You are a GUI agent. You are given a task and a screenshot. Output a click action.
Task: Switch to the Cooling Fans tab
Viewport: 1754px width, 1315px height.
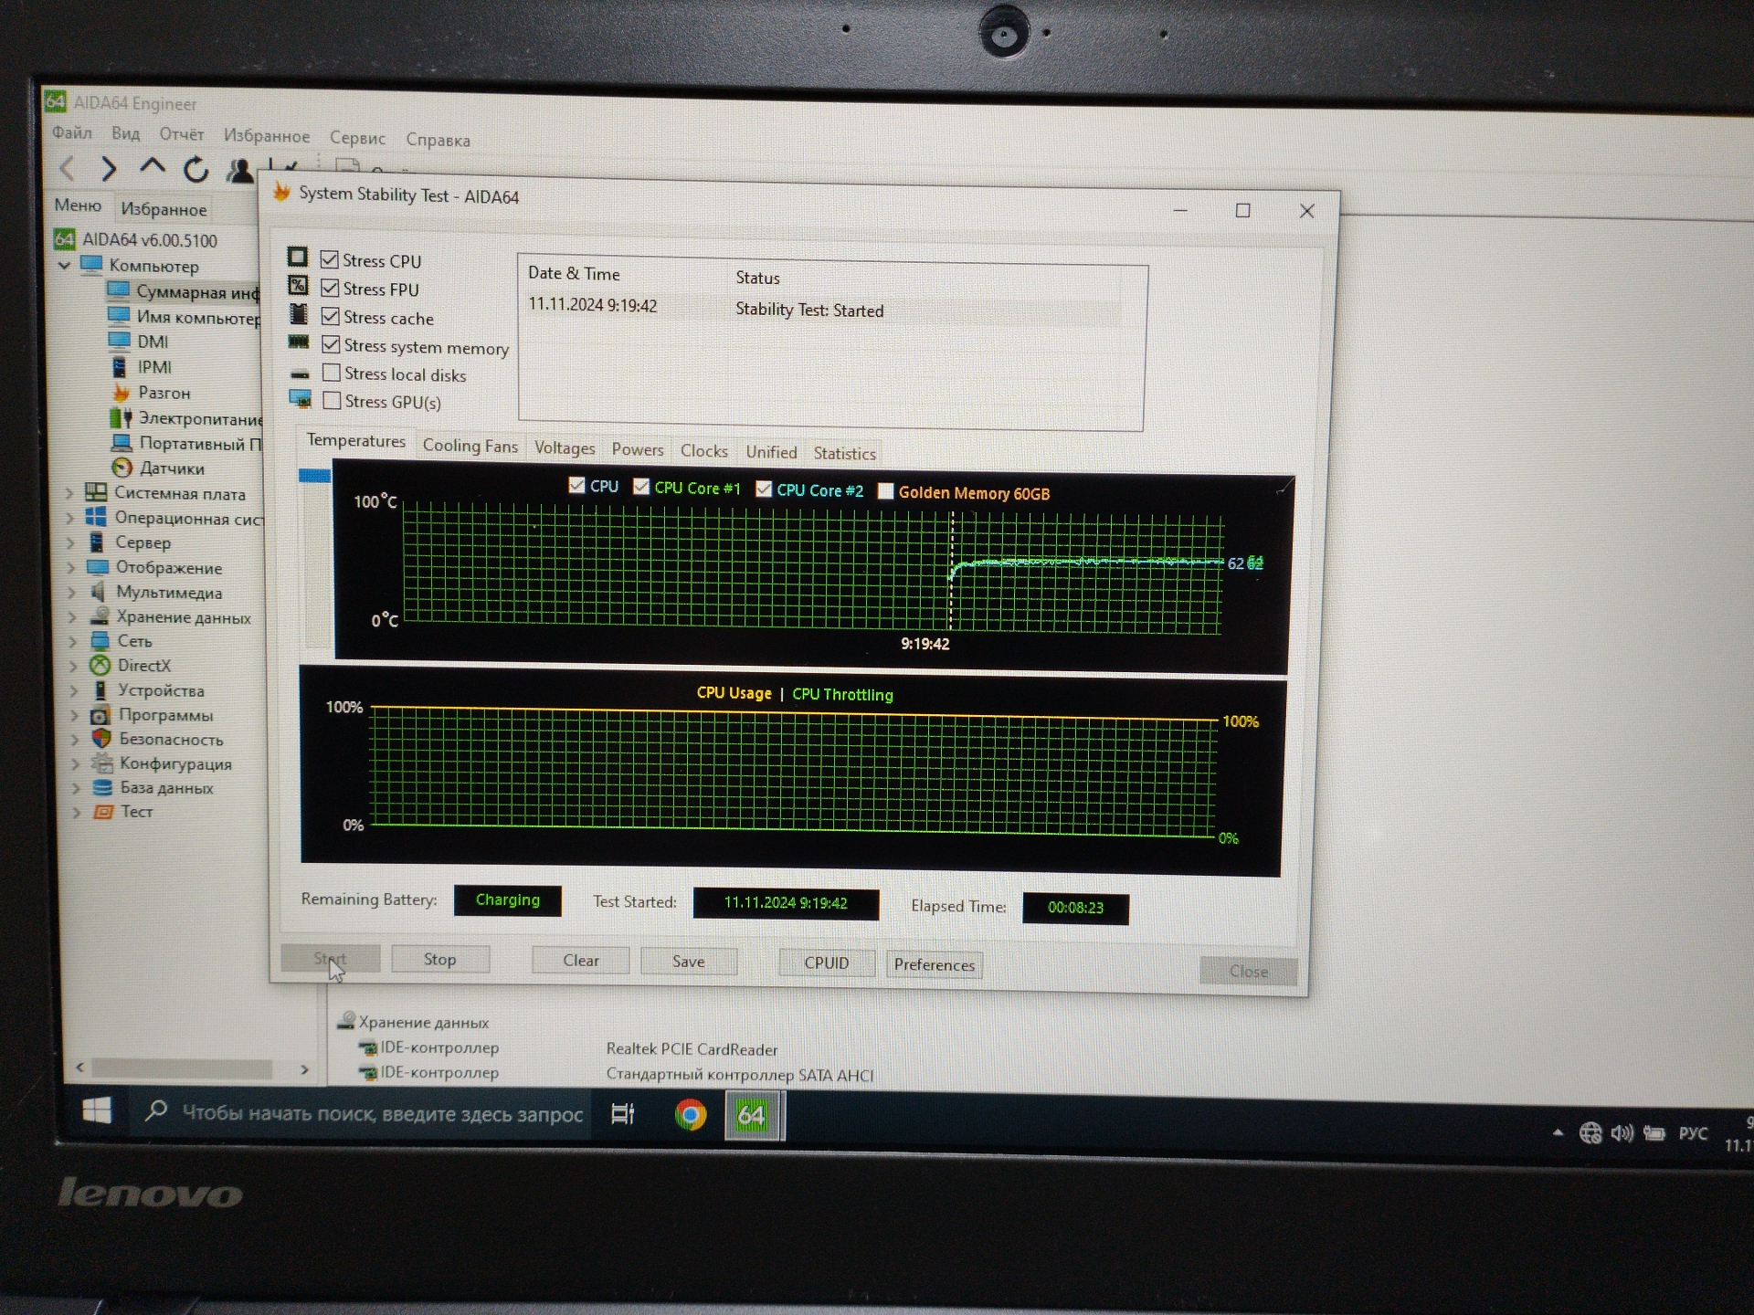coord(470,446)
